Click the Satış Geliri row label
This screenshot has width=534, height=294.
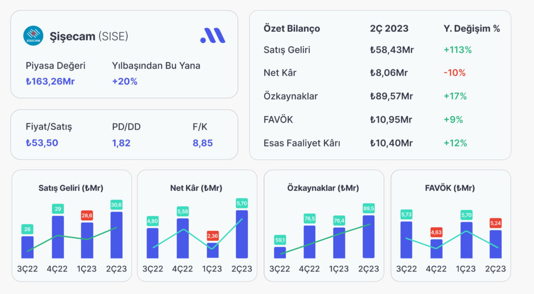click(287, 50)
